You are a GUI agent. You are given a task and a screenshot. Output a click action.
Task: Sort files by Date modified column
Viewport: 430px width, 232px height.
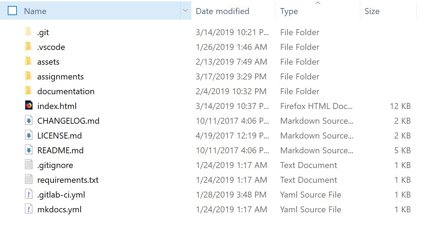222,11
